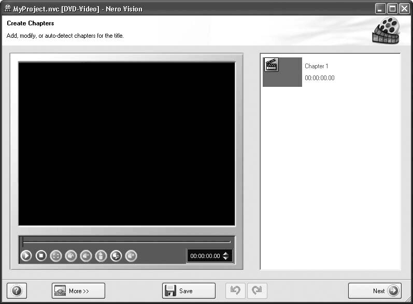The height and width of the screenshot is (304, 413).
Task: Open help with the question mark button
Action: click(x=17, y=291)
